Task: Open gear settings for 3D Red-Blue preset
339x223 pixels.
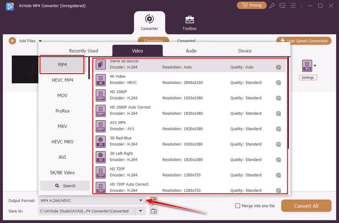Action: [x=278, y=144]
